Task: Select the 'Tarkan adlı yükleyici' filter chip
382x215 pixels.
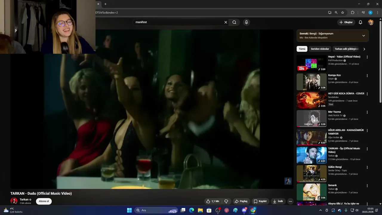Action: (346, 49)
